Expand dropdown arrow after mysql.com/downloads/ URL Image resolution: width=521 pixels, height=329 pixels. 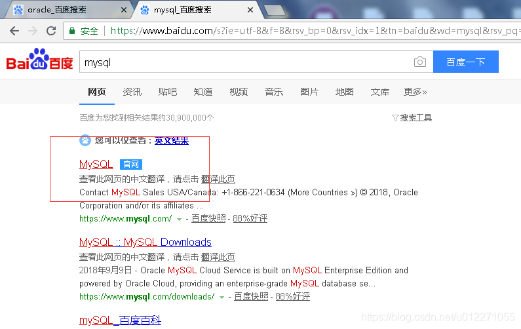click(x=222, y=298)
